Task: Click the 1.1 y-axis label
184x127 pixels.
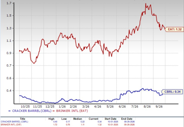Action: 9,41
